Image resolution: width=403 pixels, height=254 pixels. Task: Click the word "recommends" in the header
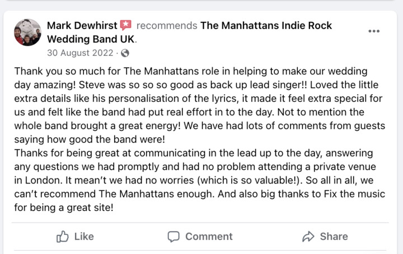pos(167,25)
